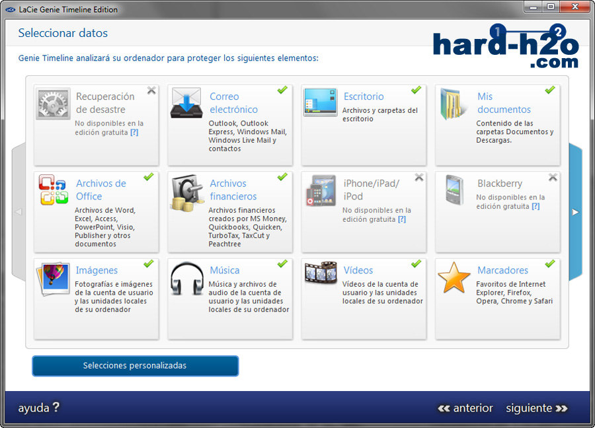Click the Música headphones icon
This screenshot has width=595, height=428.
tap(186, 278)
